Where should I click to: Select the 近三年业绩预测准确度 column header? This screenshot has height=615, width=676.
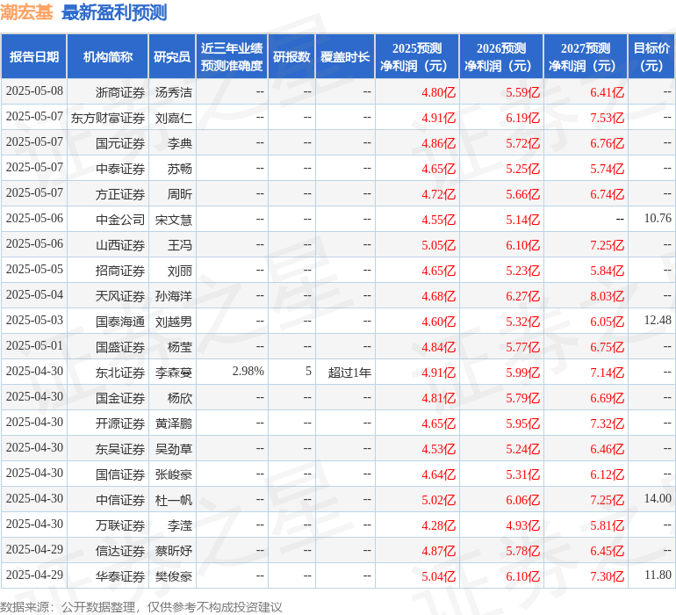pos(232,57)
